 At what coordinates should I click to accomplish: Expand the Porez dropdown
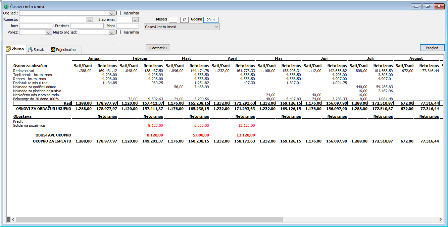coord(48,33)
